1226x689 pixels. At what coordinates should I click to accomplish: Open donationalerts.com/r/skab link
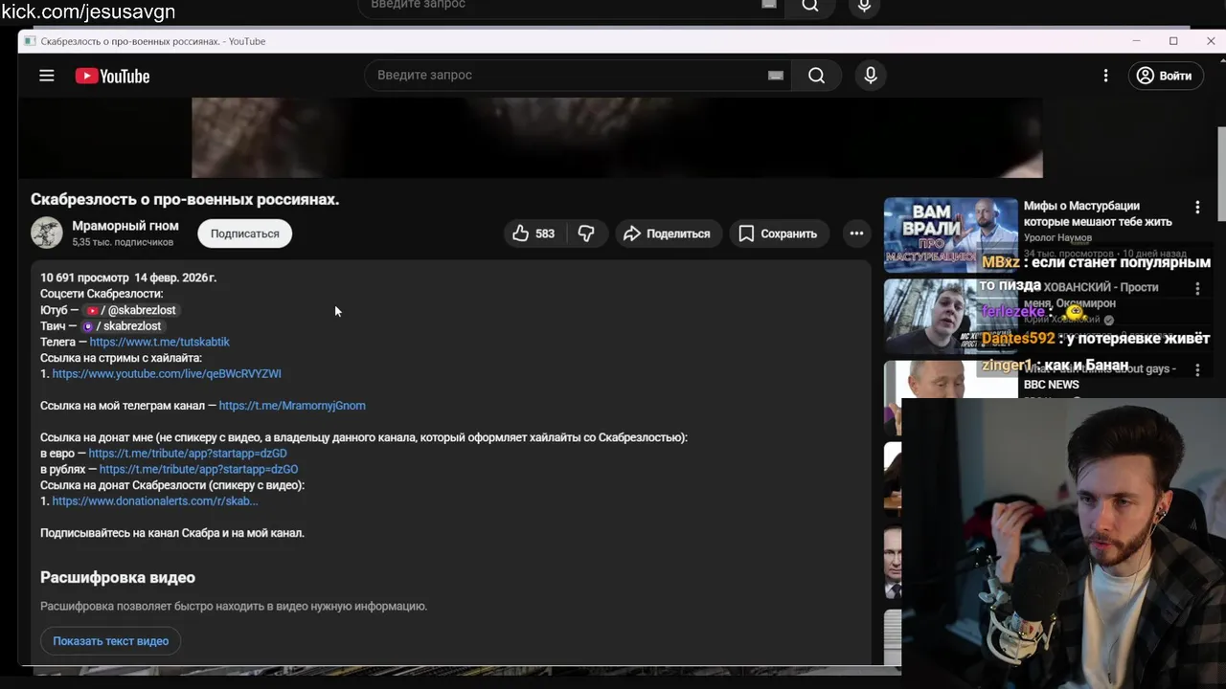coord(155,501)
